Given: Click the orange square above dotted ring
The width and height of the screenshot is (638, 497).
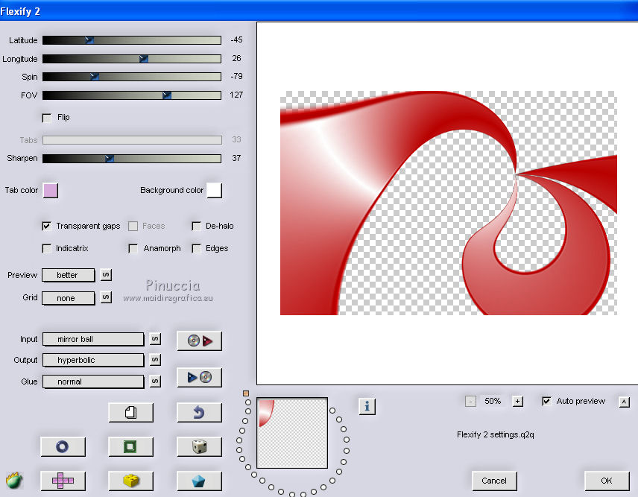Looking at the screenshot, I should pos(246,393).
